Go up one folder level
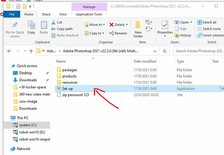 [x=31, y=51]
